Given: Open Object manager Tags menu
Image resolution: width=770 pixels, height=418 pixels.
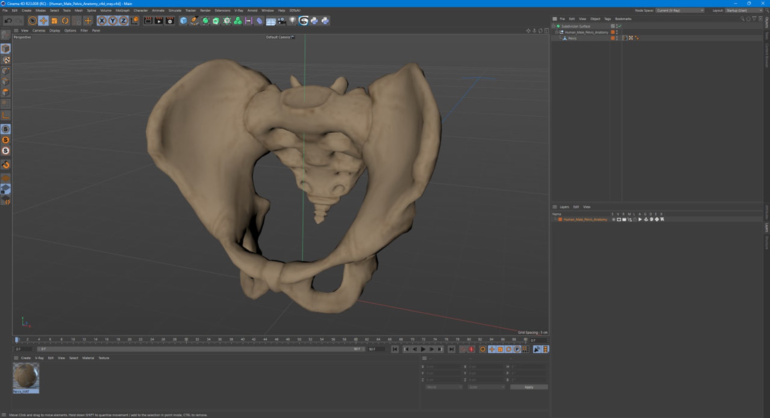Looking at the screenshot, I should click(607, 19).
